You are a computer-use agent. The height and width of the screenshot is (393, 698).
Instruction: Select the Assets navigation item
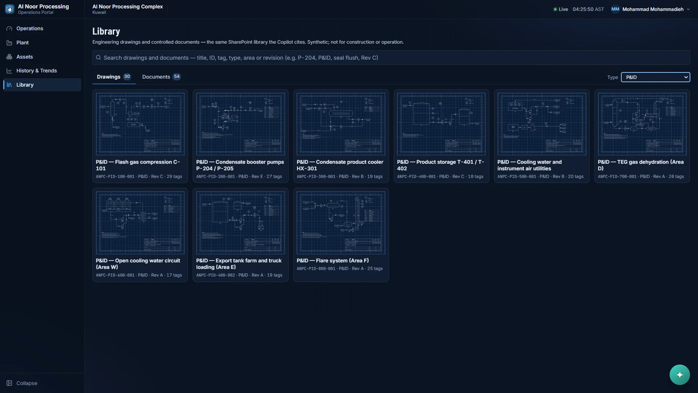42,57
